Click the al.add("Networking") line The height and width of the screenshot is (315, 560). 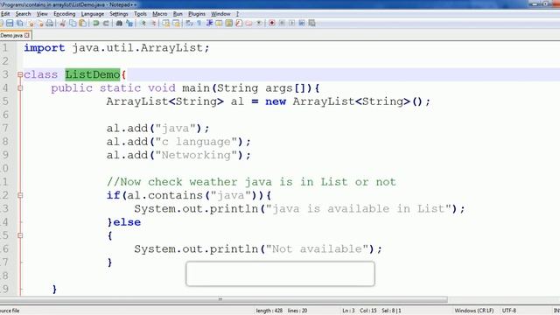pos(178,156)
